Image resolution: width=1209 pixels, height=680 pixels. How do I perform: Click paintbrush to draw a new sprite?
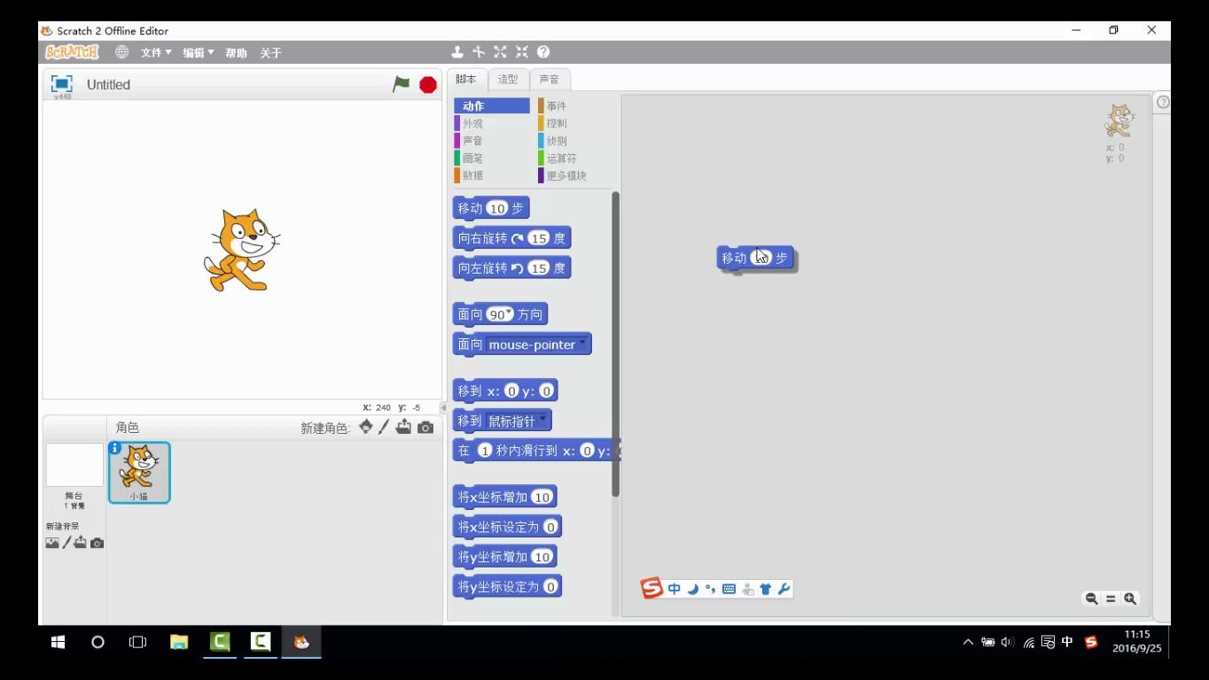[384, 427]
